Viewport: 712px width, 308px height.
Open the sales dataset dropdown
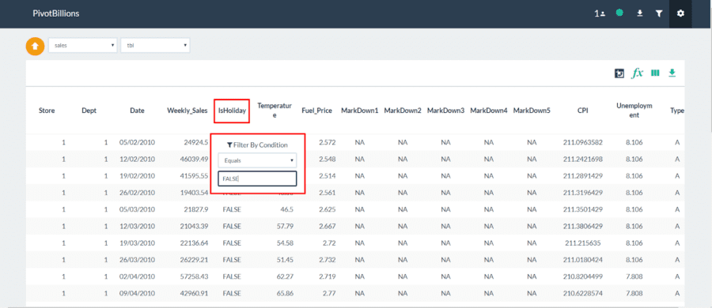pyautogui.click(x=82, y=45)
